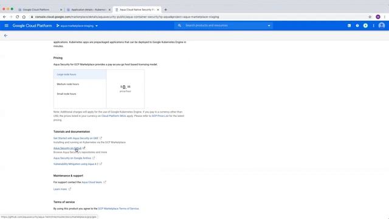
Task: Click the Terms of service heading
Action: click(x=64, y=202)
